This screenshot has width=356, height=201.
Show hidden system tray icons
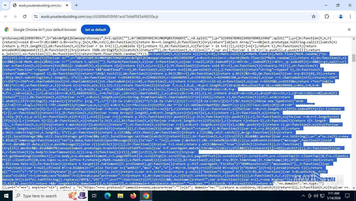[x=303, y=196]
